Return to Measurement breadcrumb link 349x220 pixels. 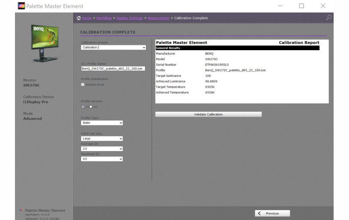(x=158, y=18)
